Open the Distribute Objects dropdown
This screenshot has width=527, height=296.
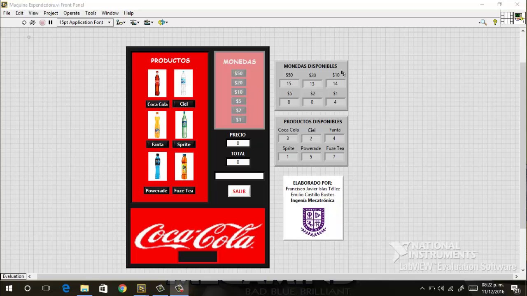[x=135, y=23]
